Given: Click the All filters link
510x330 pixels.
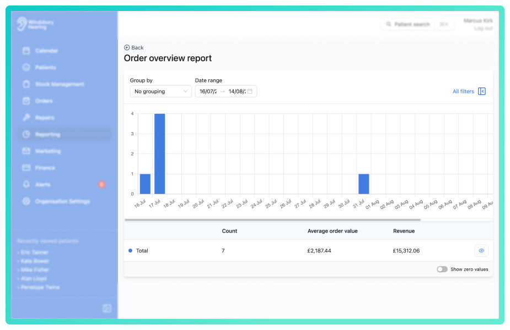Looking at the screenshot, I should (x=463, y=91).
